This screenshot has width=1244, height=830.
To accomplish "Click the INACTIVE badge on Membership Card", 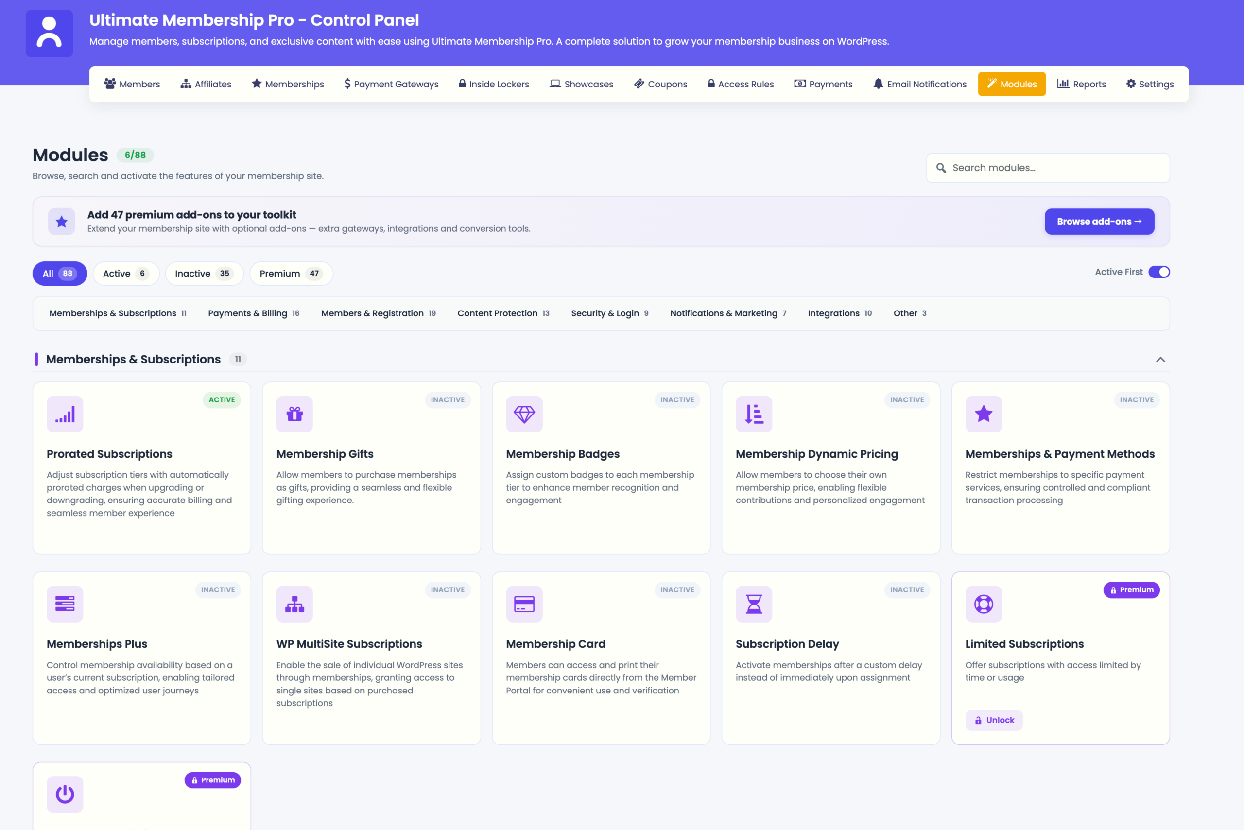I will click(x=677, y=589).
